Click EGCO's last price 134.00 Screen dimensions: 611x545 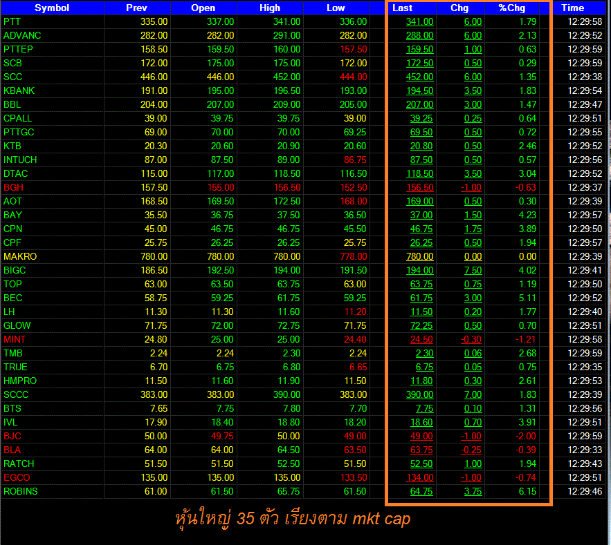[x=419, y=477]
